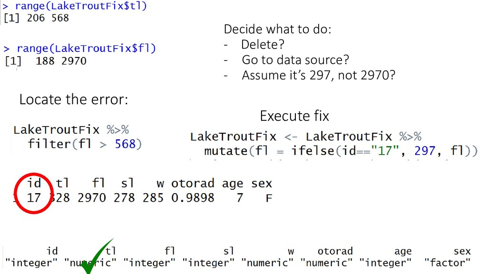Click the 2970 value in fl column
The width and height of the screenshot is (487, 274).
point(92,197)
